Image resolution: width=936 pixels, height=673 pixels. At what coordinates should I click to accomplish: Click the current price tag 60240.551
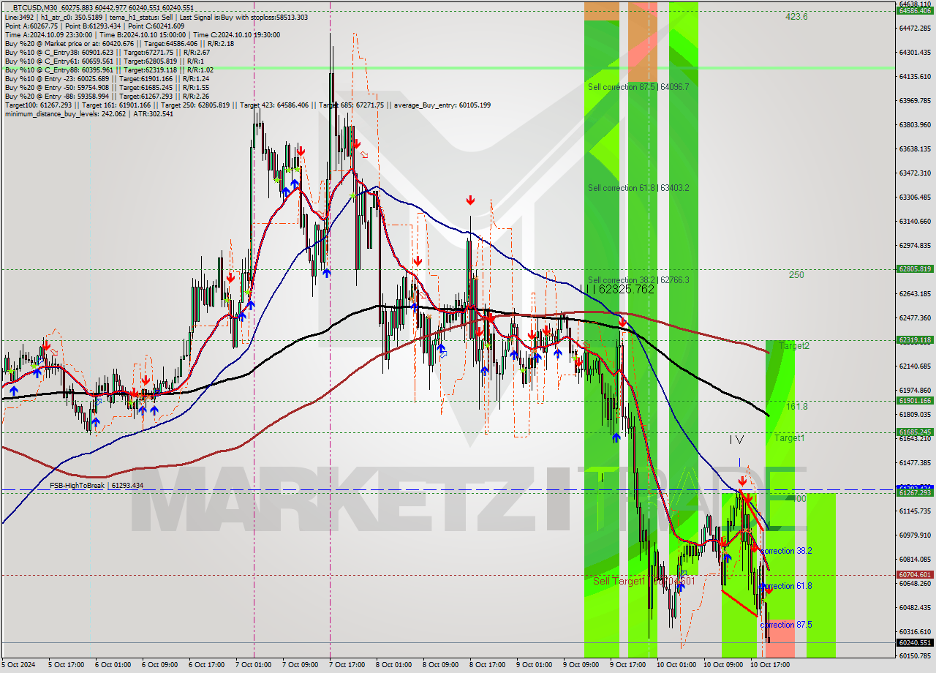915,643
